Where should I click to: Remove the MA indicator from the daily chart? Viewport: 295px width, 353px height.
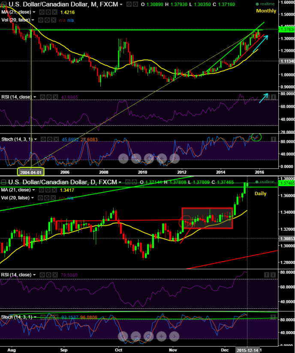pos(54,190)
